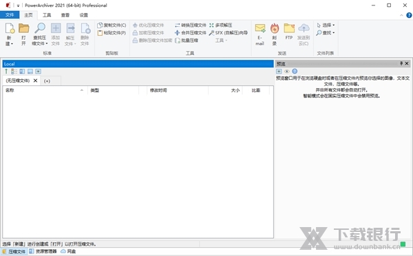Viewport: 413px width, 256px height.
Task: Open the 解压文件 dropdown arrow
Action: pyautogui.click(x=75, y=44)
